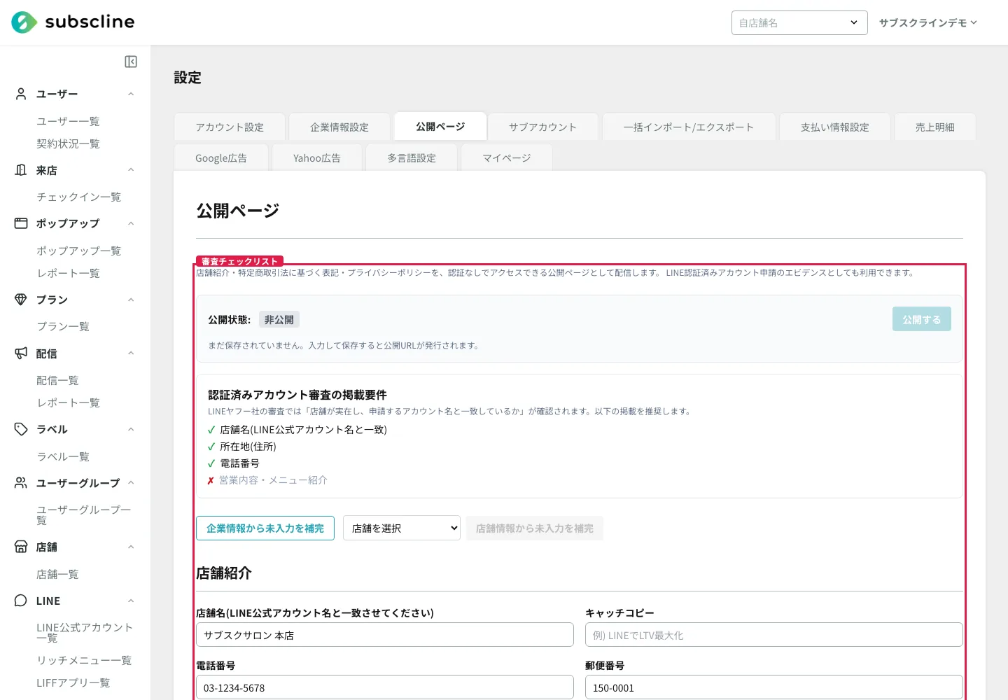This screenshot has width=1008, height=700.
Task: Click 企業情報から未入力を補完 button
Action: [x=265, y=528]
